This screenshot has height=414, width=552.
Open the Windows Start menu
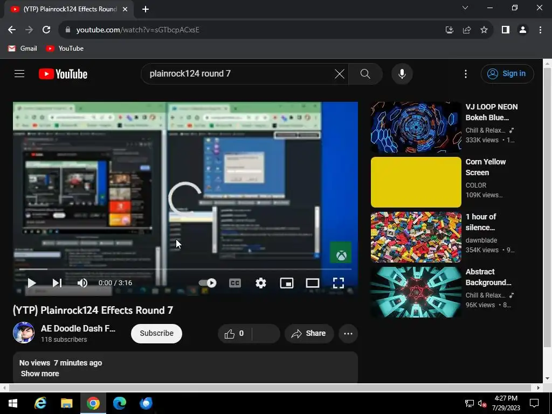tap(13, 403)
